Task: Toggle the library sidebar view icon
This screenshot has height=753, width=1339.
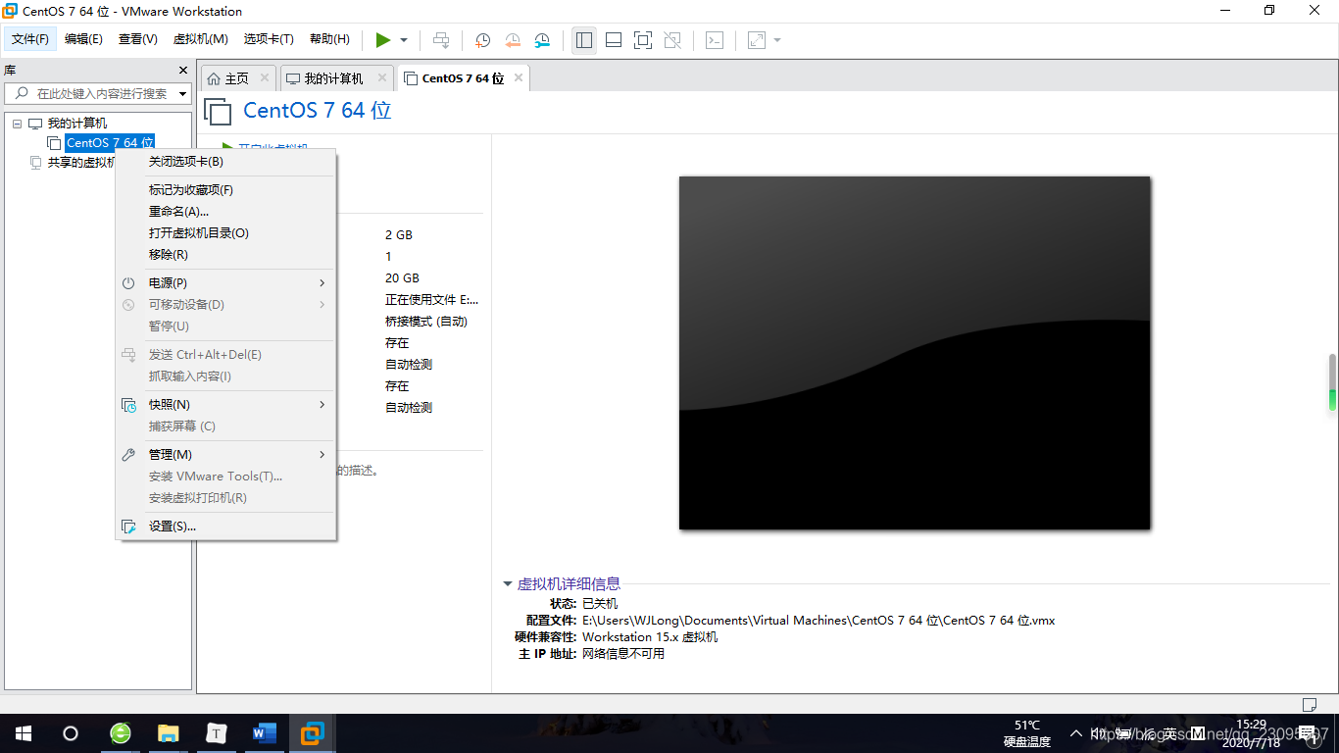Action: pyautogui.click(x=584, y=40)
